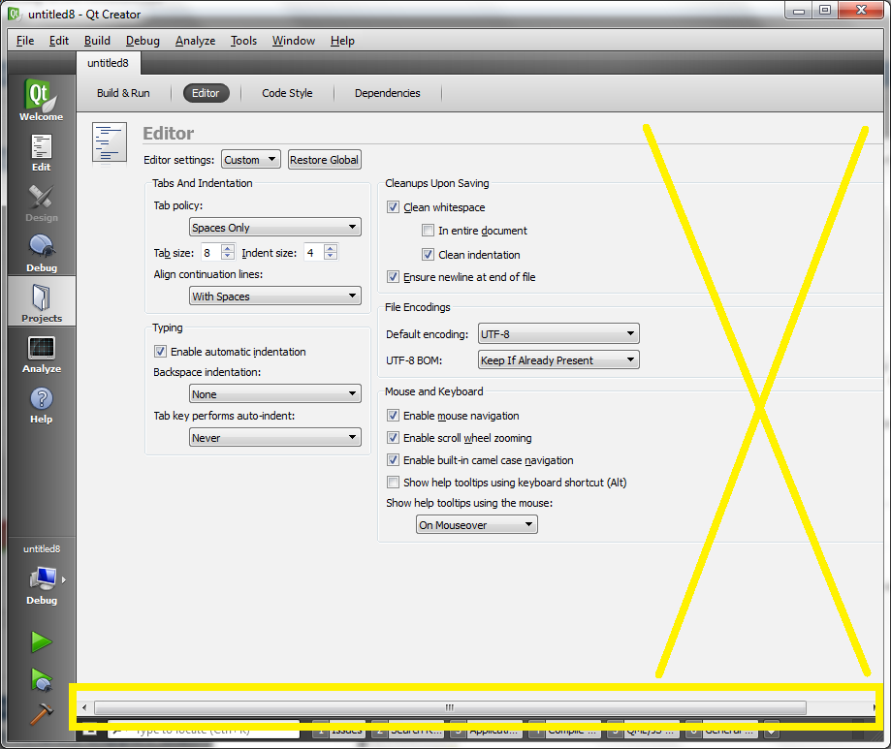
Task: Open the On Mouseover tooltips dropdown
Action: tap(477, 525)
